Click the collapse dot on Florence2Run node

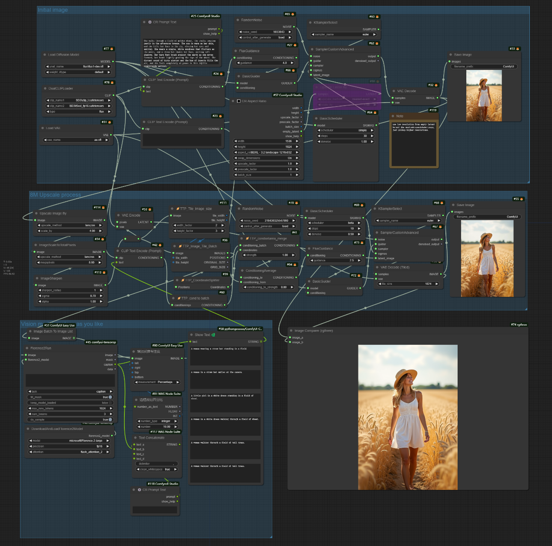pos(27,348)
